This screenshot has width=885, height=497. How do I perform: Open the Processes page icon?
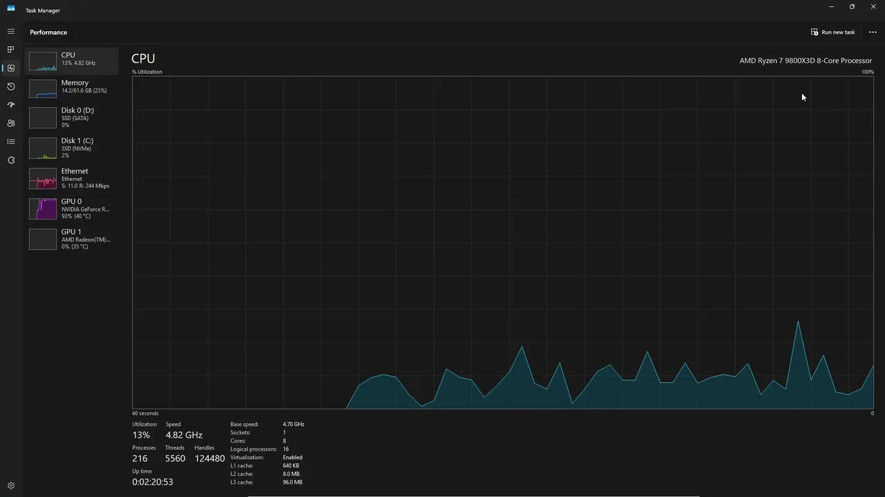(11, 50)
